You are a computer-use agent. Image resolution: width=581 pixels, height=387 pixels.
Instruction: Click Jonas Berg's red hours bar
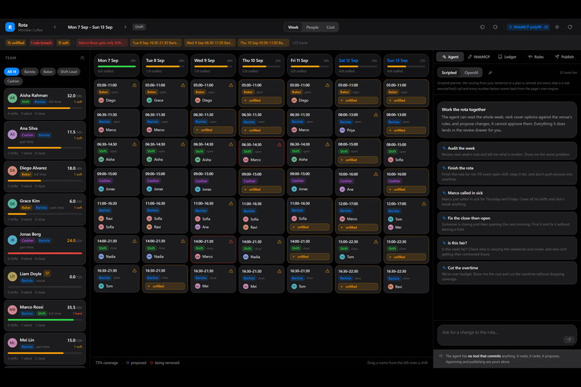(x=45, y=253)
